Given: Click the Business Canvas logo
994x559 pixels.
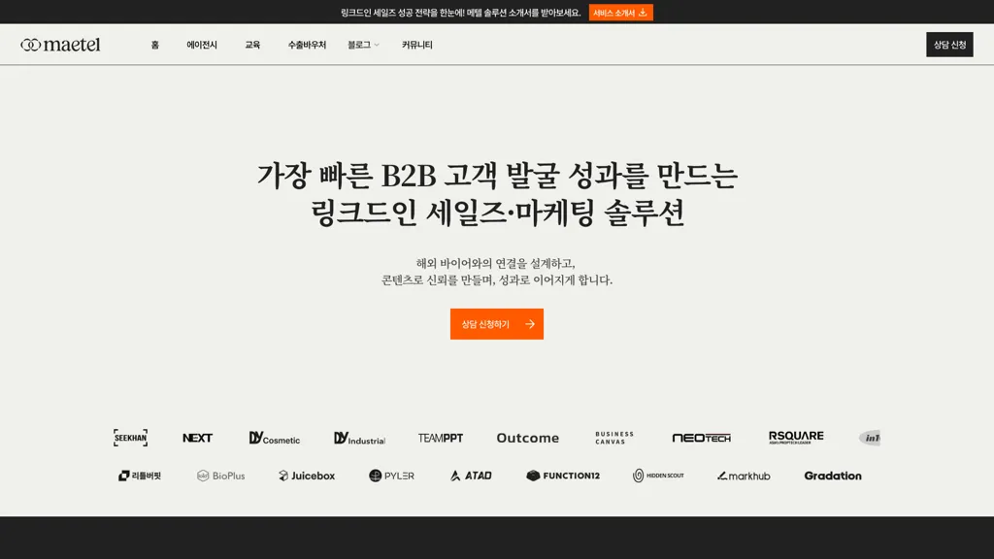Looking at the screenshot, I should click(614, 438).
